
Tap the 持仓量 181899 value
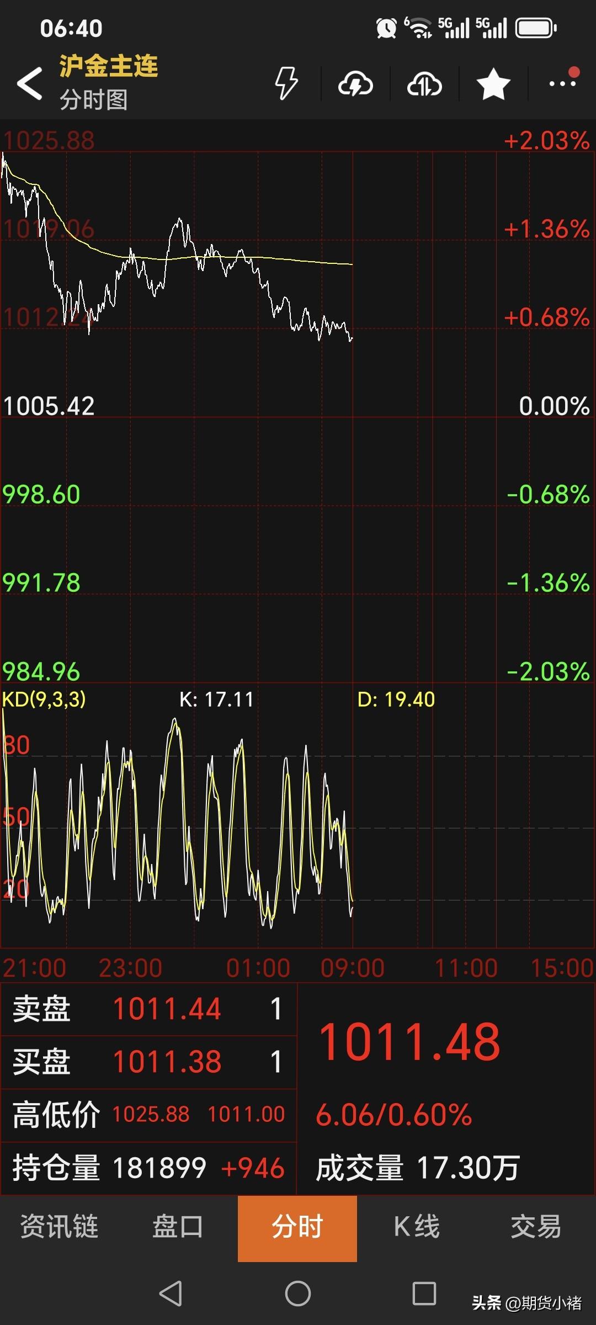[159, 1168]
